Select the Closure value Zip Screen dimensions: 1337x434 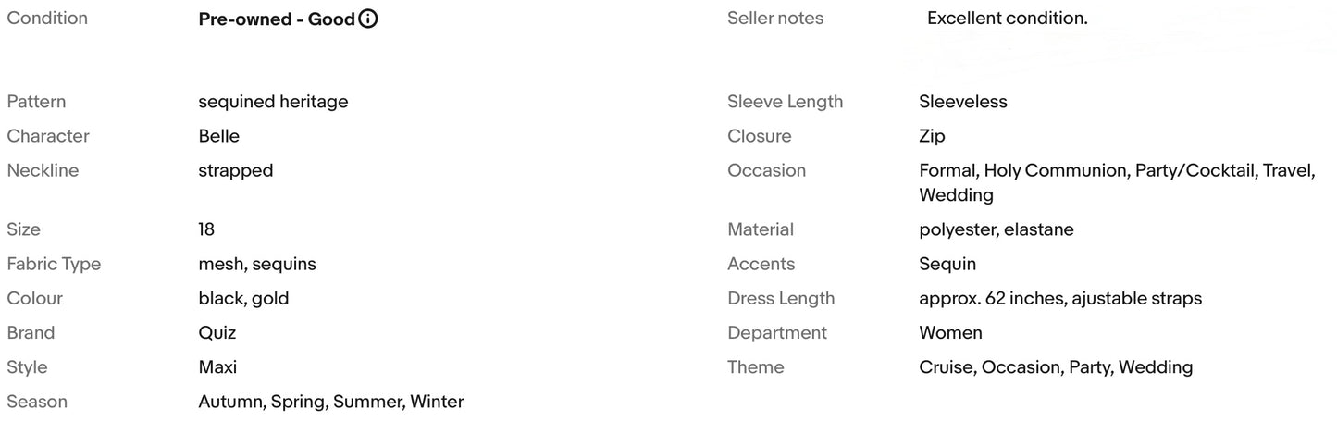tap(933, 136)
